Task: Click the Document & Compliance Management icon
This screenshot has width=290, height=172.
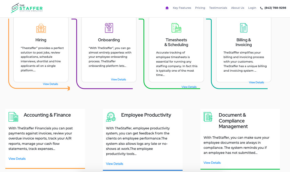Action: point(208,117)
